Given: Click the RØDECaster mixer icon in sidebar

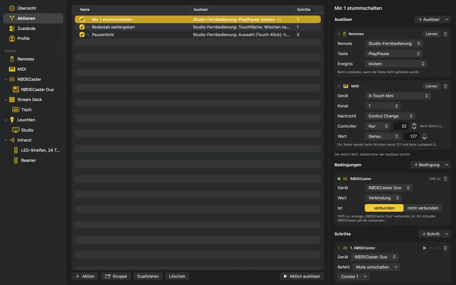Looking at the screenshot, I should pos(12,79).
